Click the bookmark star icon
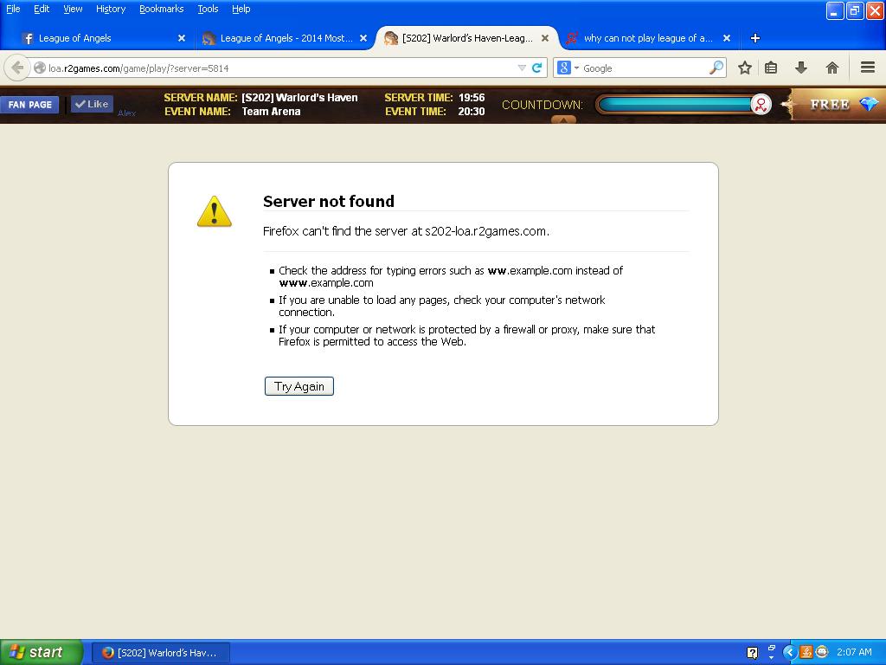 pyautogui.click(x=744, y=68)
